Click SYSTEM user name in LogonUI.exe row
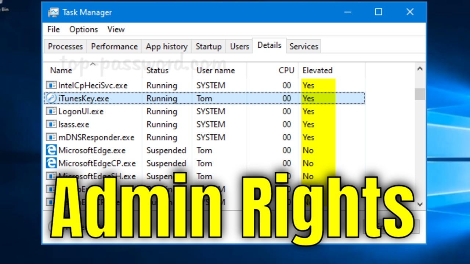 (211, 111)
